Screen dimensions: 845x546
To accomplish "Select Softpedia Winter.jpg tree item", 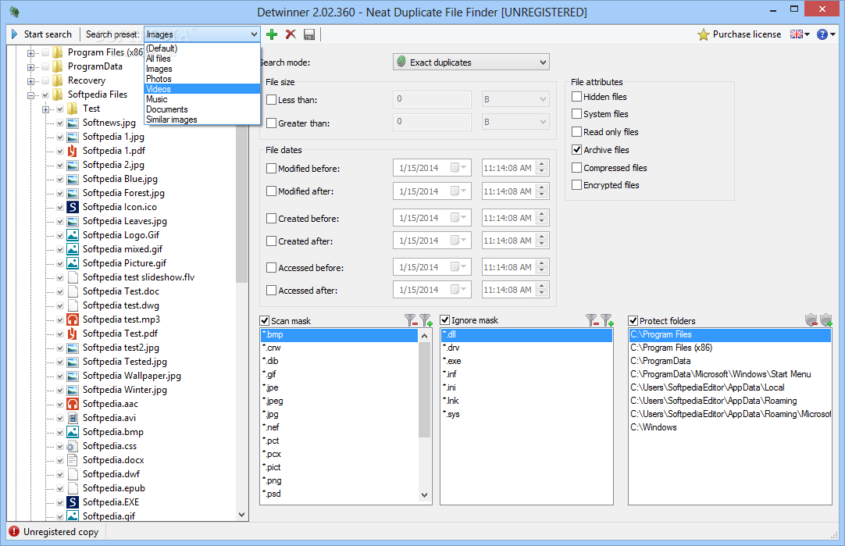I will click(x=124, y=390).
